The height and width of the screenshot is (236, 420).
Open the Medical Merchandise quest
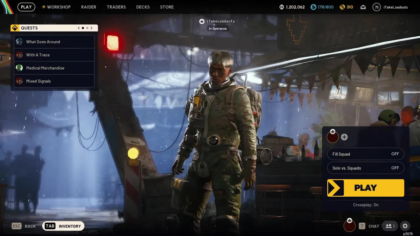(x=54, y=68)
